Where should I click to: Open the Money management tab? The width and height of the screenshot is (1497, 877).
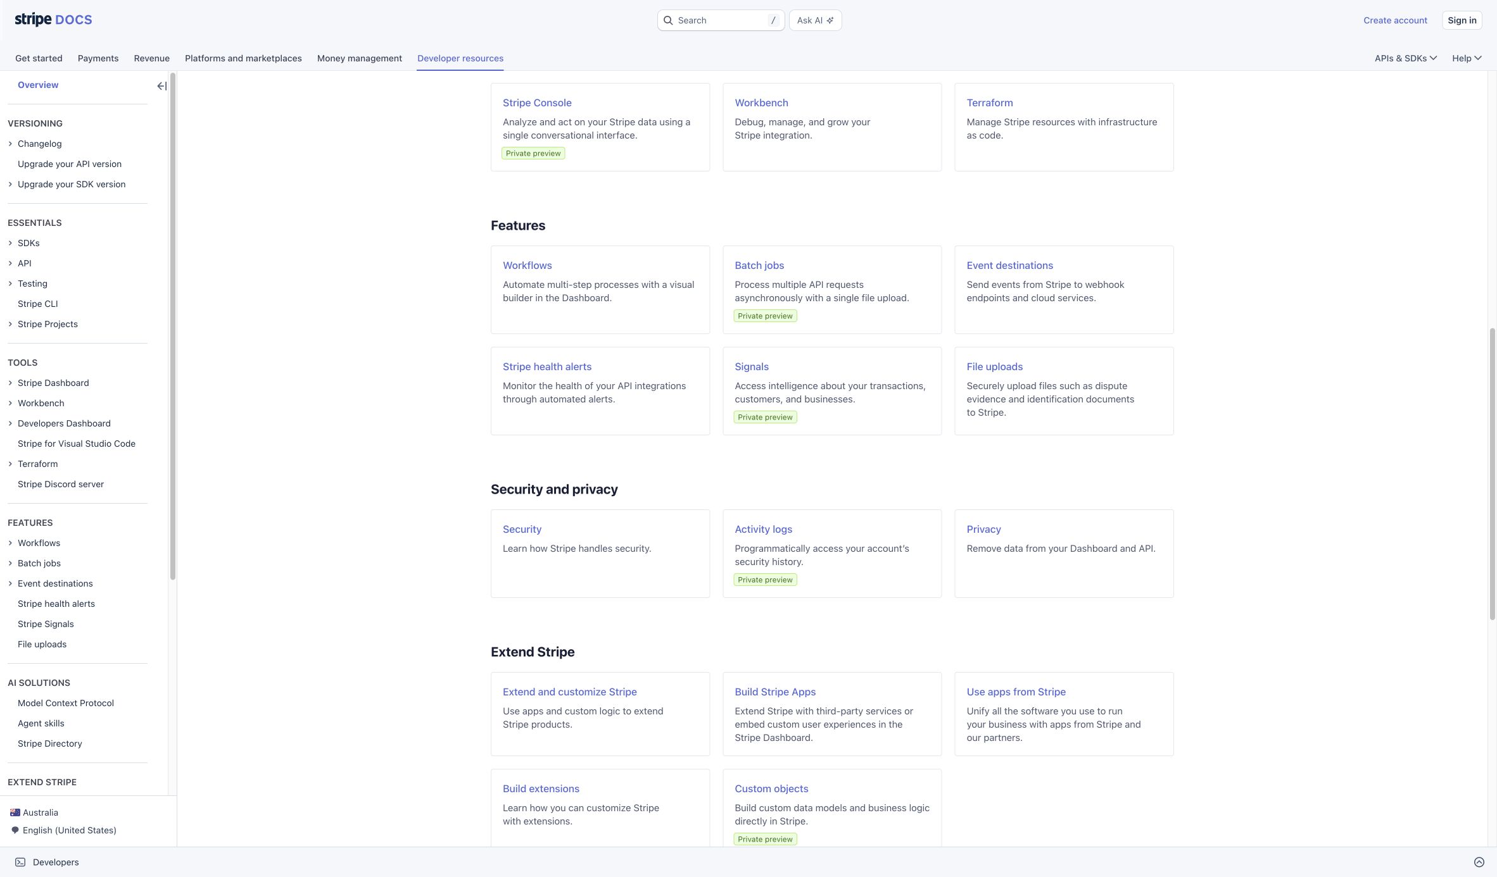coord(360,58)
